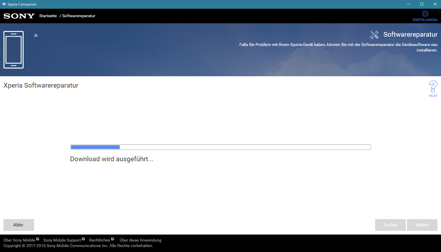
Task: Open the Einstellungen gear icon
Action: point(425,14)
